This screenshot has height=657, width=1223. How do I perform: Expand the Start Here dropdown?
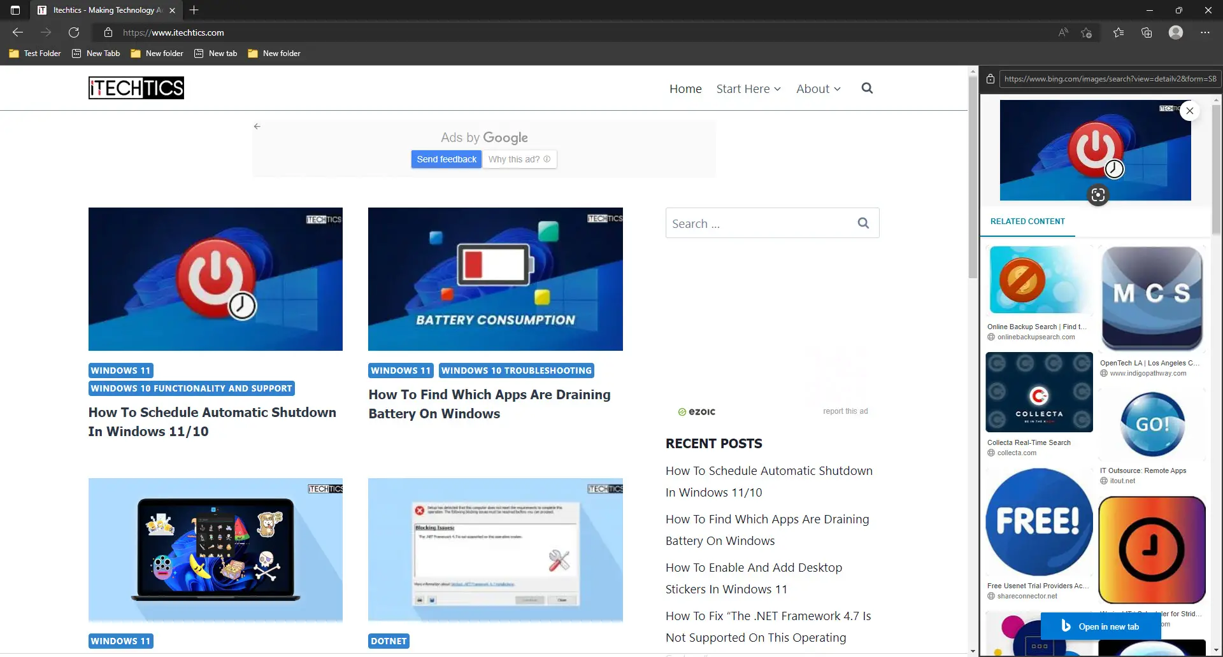tap(748, 89)
